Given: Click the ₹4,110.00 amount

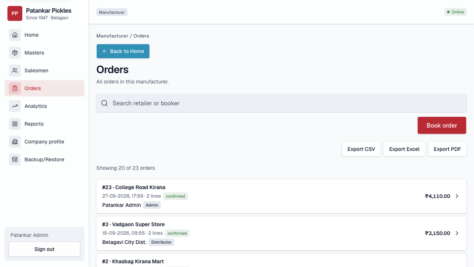Looking at the screenshot, I should pyautogui.click(x=437, y=196).
